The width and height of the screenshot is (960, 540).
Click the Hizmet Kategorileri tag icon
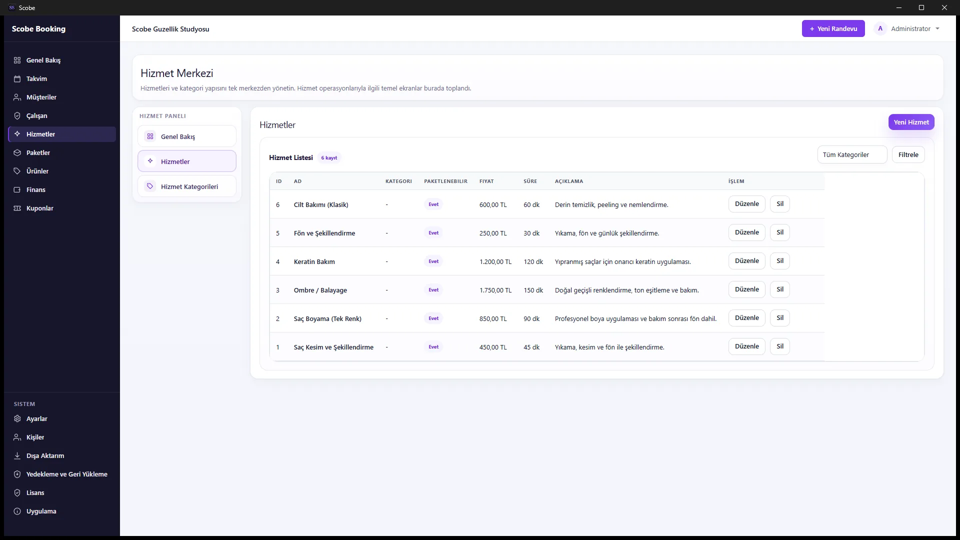[x=150, y=186]
